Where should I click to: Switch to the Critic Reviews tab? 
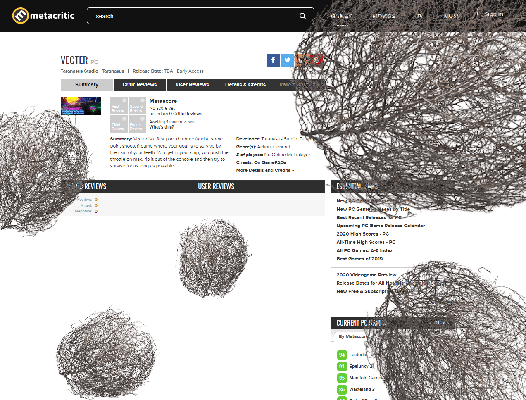click(x=140, y=85)
